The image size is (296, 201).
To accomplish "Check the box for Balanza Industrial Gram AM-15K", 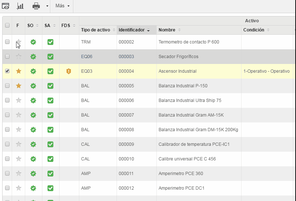I will [x=7, y=115].
